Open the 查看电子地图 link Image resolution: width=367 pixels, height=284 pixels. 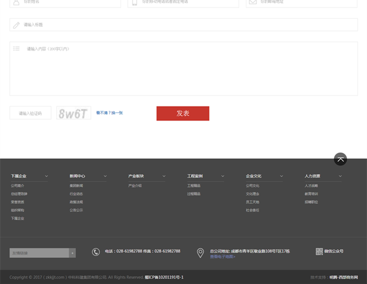pos(223,257)
